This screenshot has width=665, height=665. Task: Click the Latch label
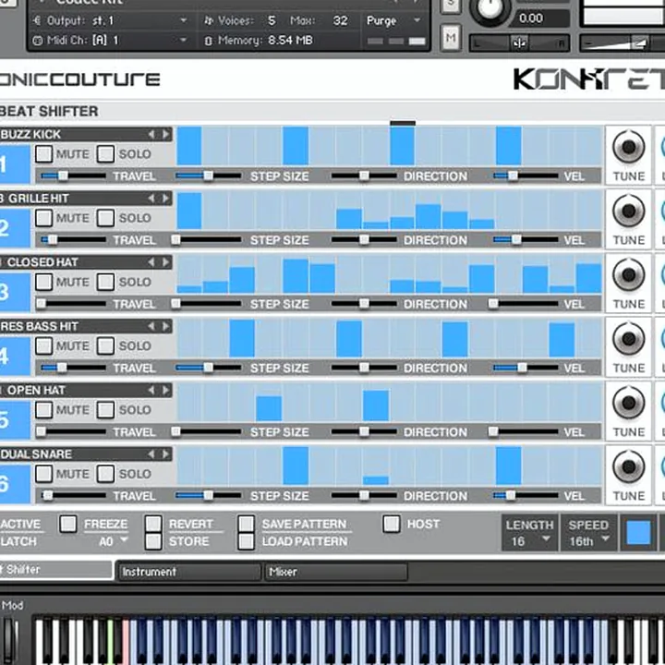coord(18,541)
